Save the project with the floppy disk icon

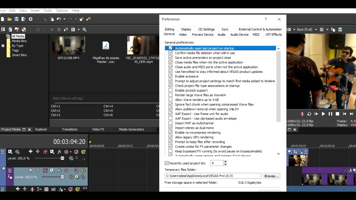[x=16, y=19]
